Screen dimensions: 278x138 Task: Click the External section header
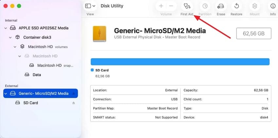pyautogui.click(x=11, y=86)
